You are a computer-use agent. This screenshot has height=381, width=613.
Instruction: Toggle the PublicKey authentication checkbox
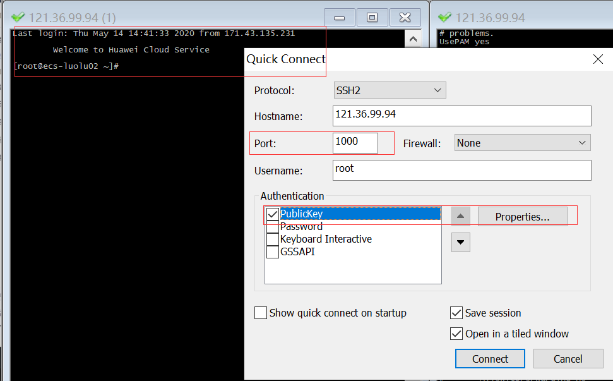(x=273, y=214)
